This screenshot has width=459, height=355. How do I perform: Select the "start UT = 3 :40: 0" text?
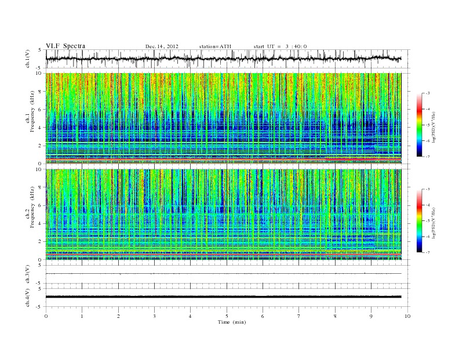280,46
